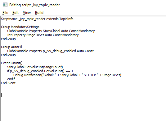Click the script editor window icon
The height and width of the screenshot is (121, 166).
[5, 5]
